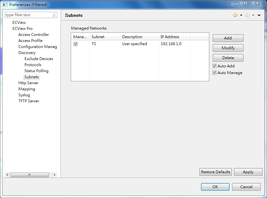The height and width of the screenshot is (198, 267).
Task: Click the Modify subnet button
Action: coord(228,48)
